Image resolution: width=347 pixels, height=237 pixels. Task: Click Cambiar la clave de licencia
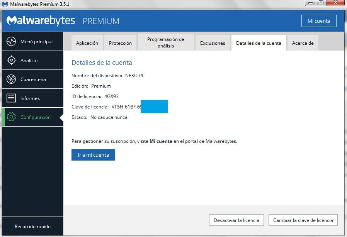click(x=303, y=220)
